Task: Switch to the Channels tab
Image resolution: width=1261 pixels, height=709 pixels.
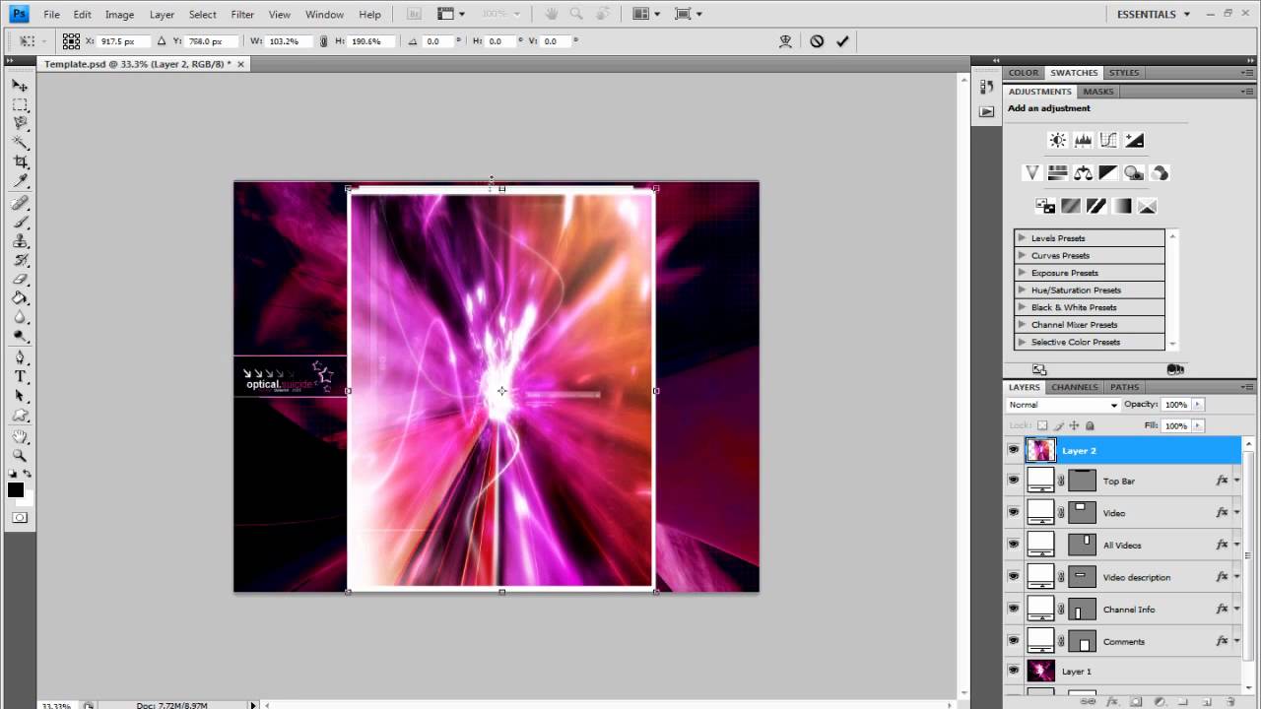Action: [1074, 387]
